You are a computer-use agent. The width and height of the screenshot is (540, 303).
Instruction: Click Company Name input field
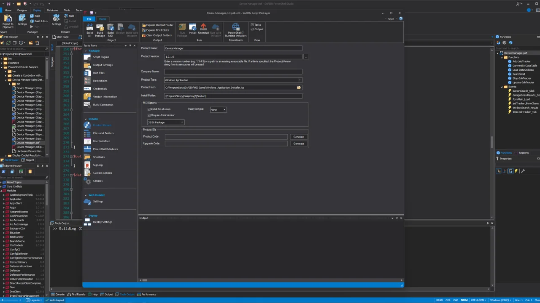pyautogui.click(x=233, y=72)
